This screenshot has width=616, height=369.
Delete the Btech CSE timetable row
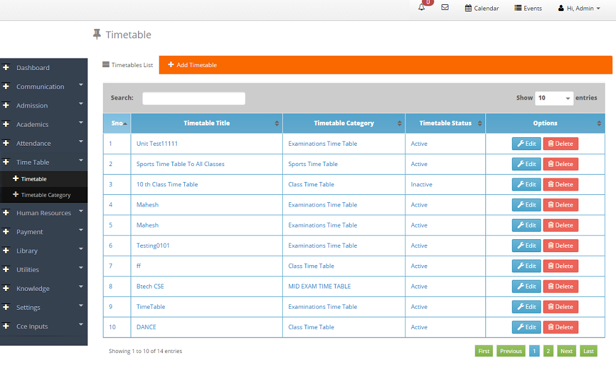(x=560, y=287)
